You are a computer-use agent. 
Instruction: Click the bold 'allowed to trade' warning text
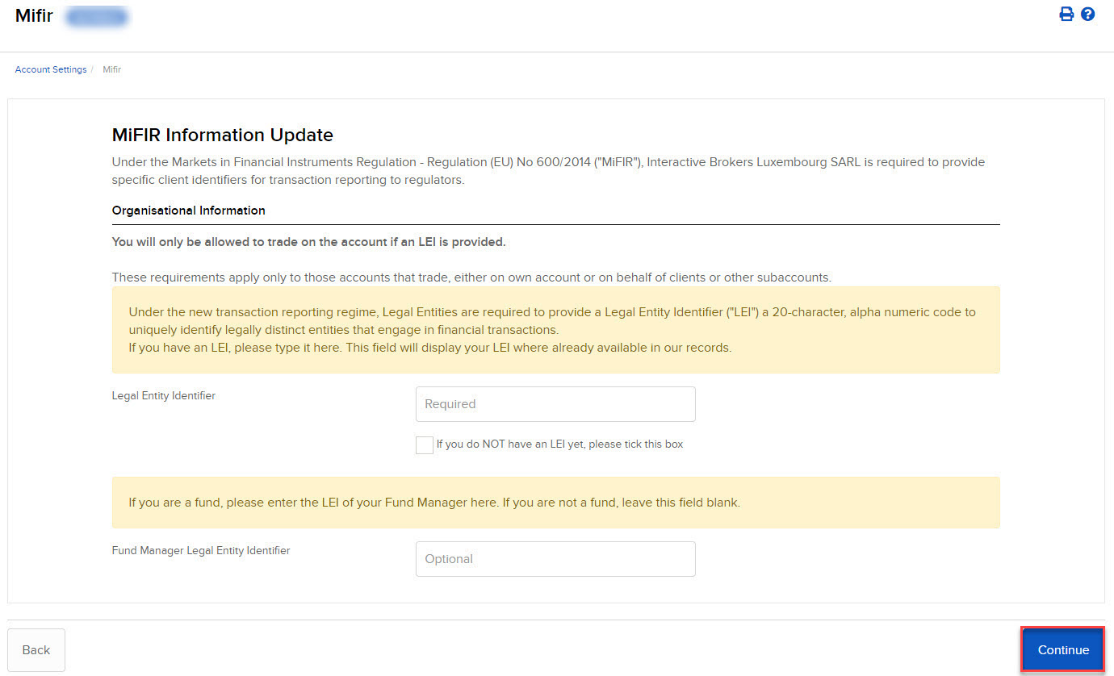(x=308, y=242)
